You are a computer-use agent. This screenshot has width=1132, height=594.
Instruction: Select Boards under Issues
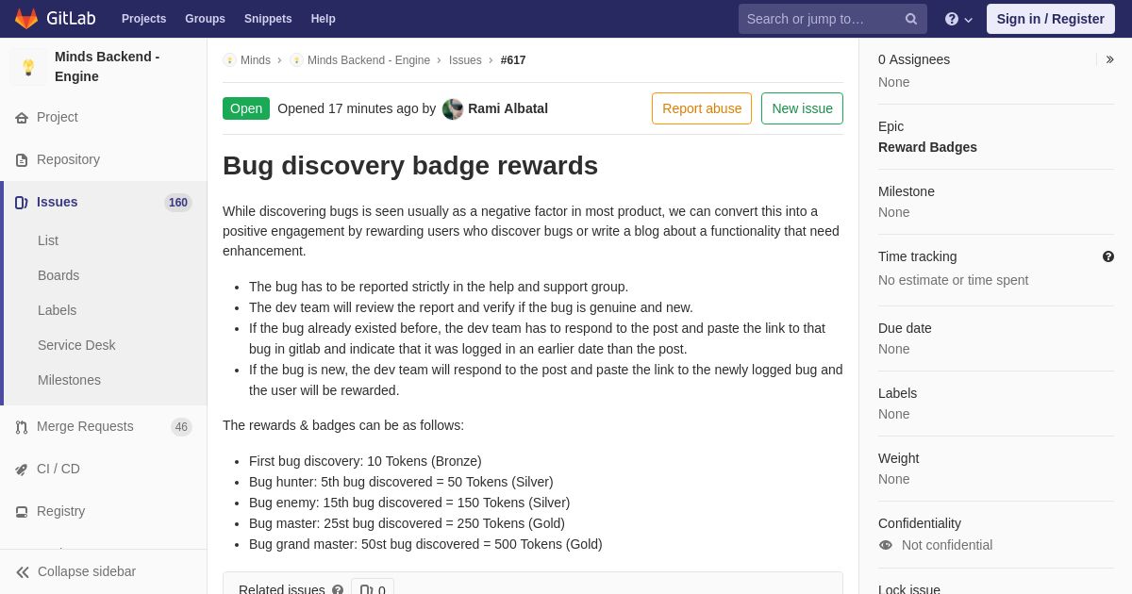pyautogui.click(x=58, y=275)
